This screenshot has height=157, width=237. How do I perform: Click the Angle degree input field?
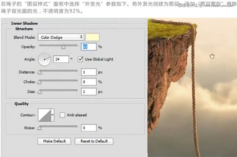point(61,59)
